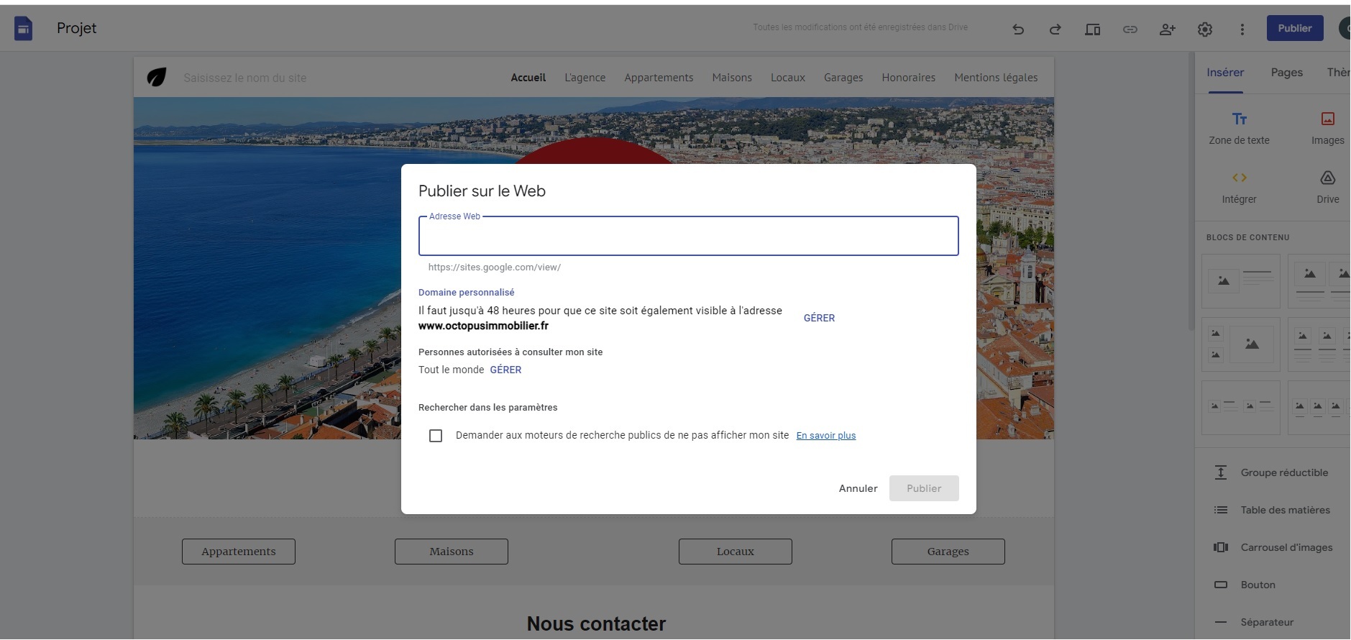Image resolution: width=1351 pixels, height=640 pixels.
Task: Check the hide from search engines checkbox
Action: click(436, 436)
